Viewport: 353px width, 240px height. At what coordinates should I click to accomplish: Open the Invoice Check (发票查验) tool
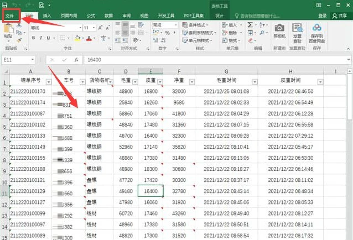click(x=297, y=33)
